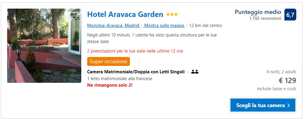Click the 4 notti, 2 adulti summary
Image resolution: width=304 pixels, height=119 pixels.
point(281,72)
